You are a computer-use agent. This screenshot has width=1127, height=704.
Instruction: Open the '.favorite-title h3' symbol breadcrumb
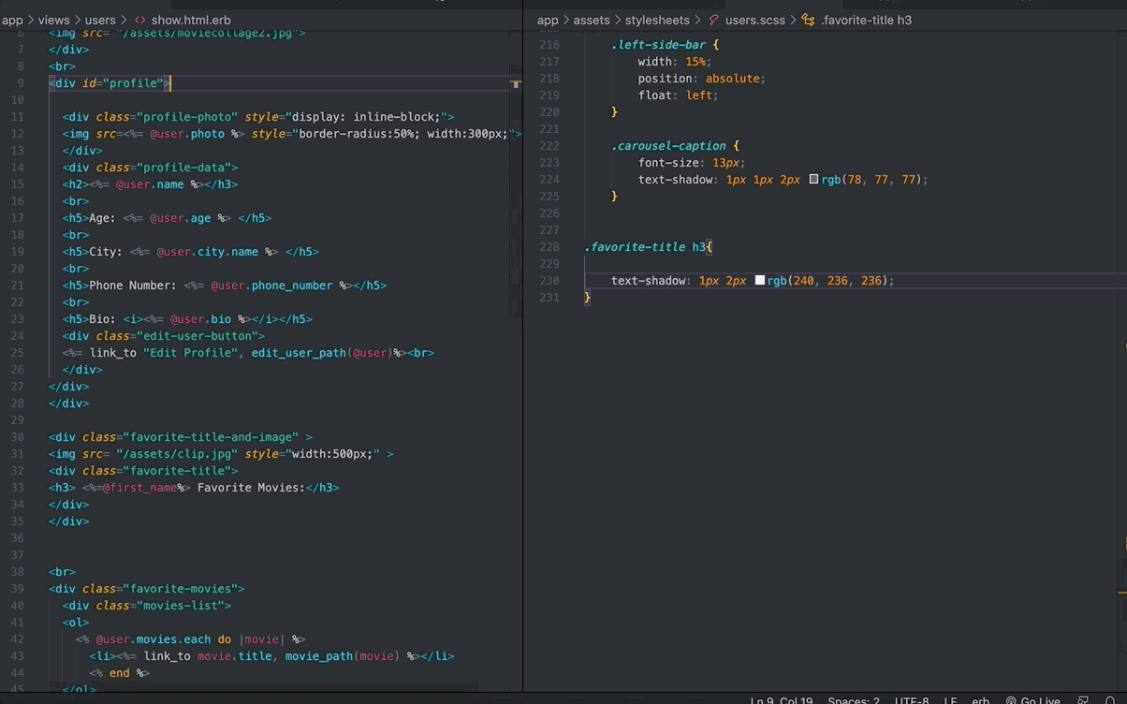[x=866, y=20]
